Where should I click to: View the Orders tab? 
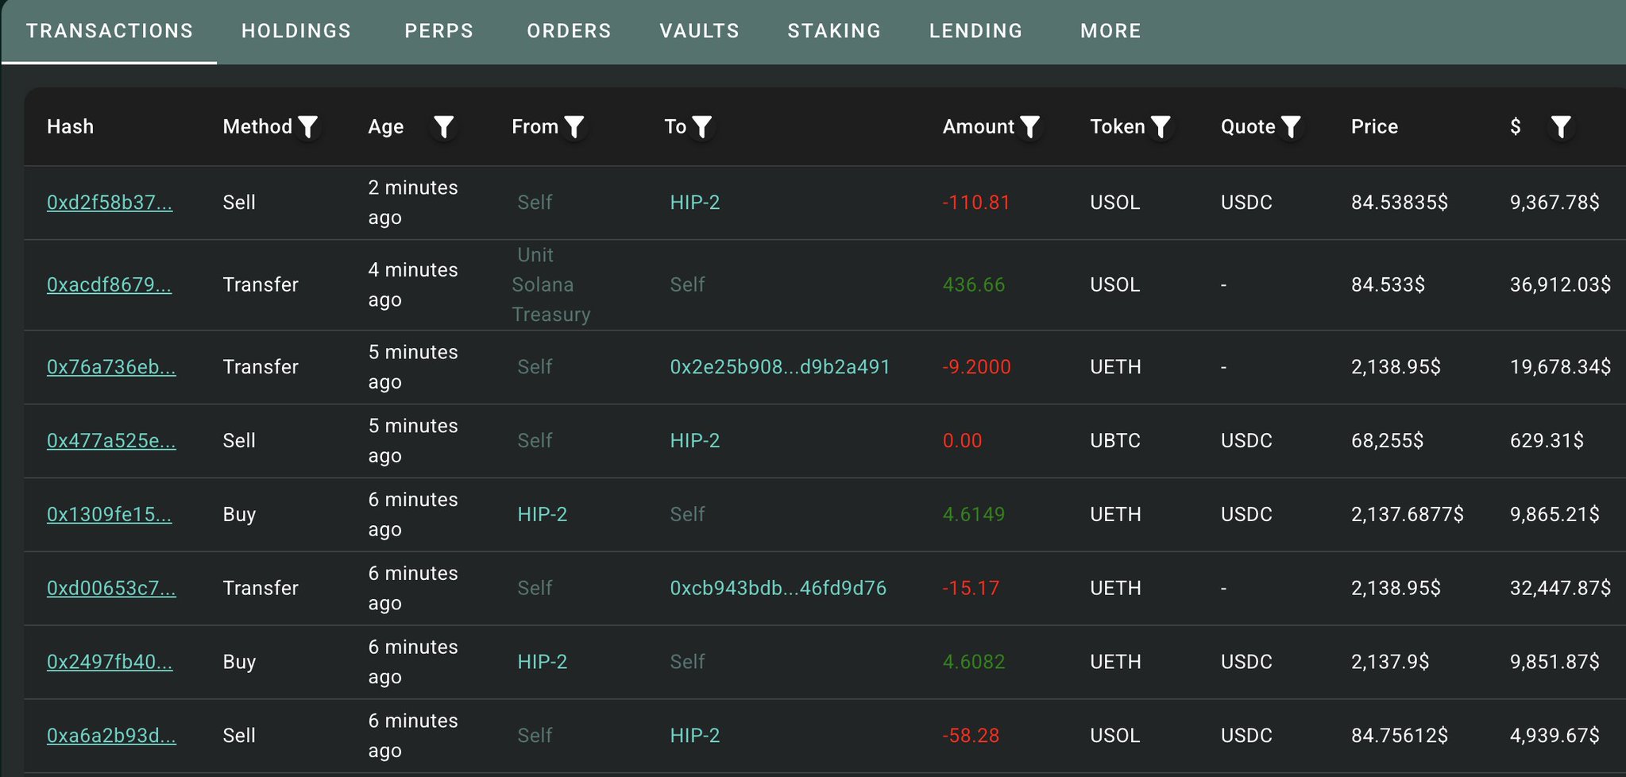569,31
